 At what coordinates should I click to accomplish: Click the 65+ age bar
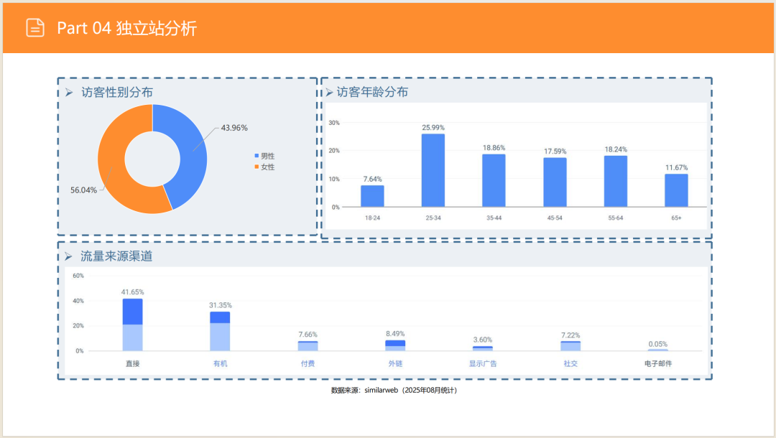(676, 190)
